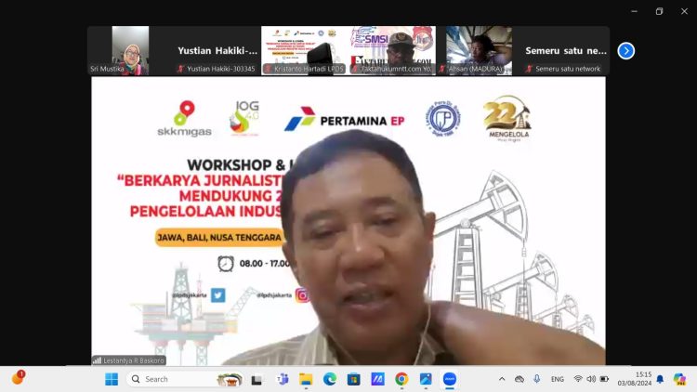This screenshot has width=697, height=392.
Task: Click the cloud sync tray icon
Action: click(519, 379)
